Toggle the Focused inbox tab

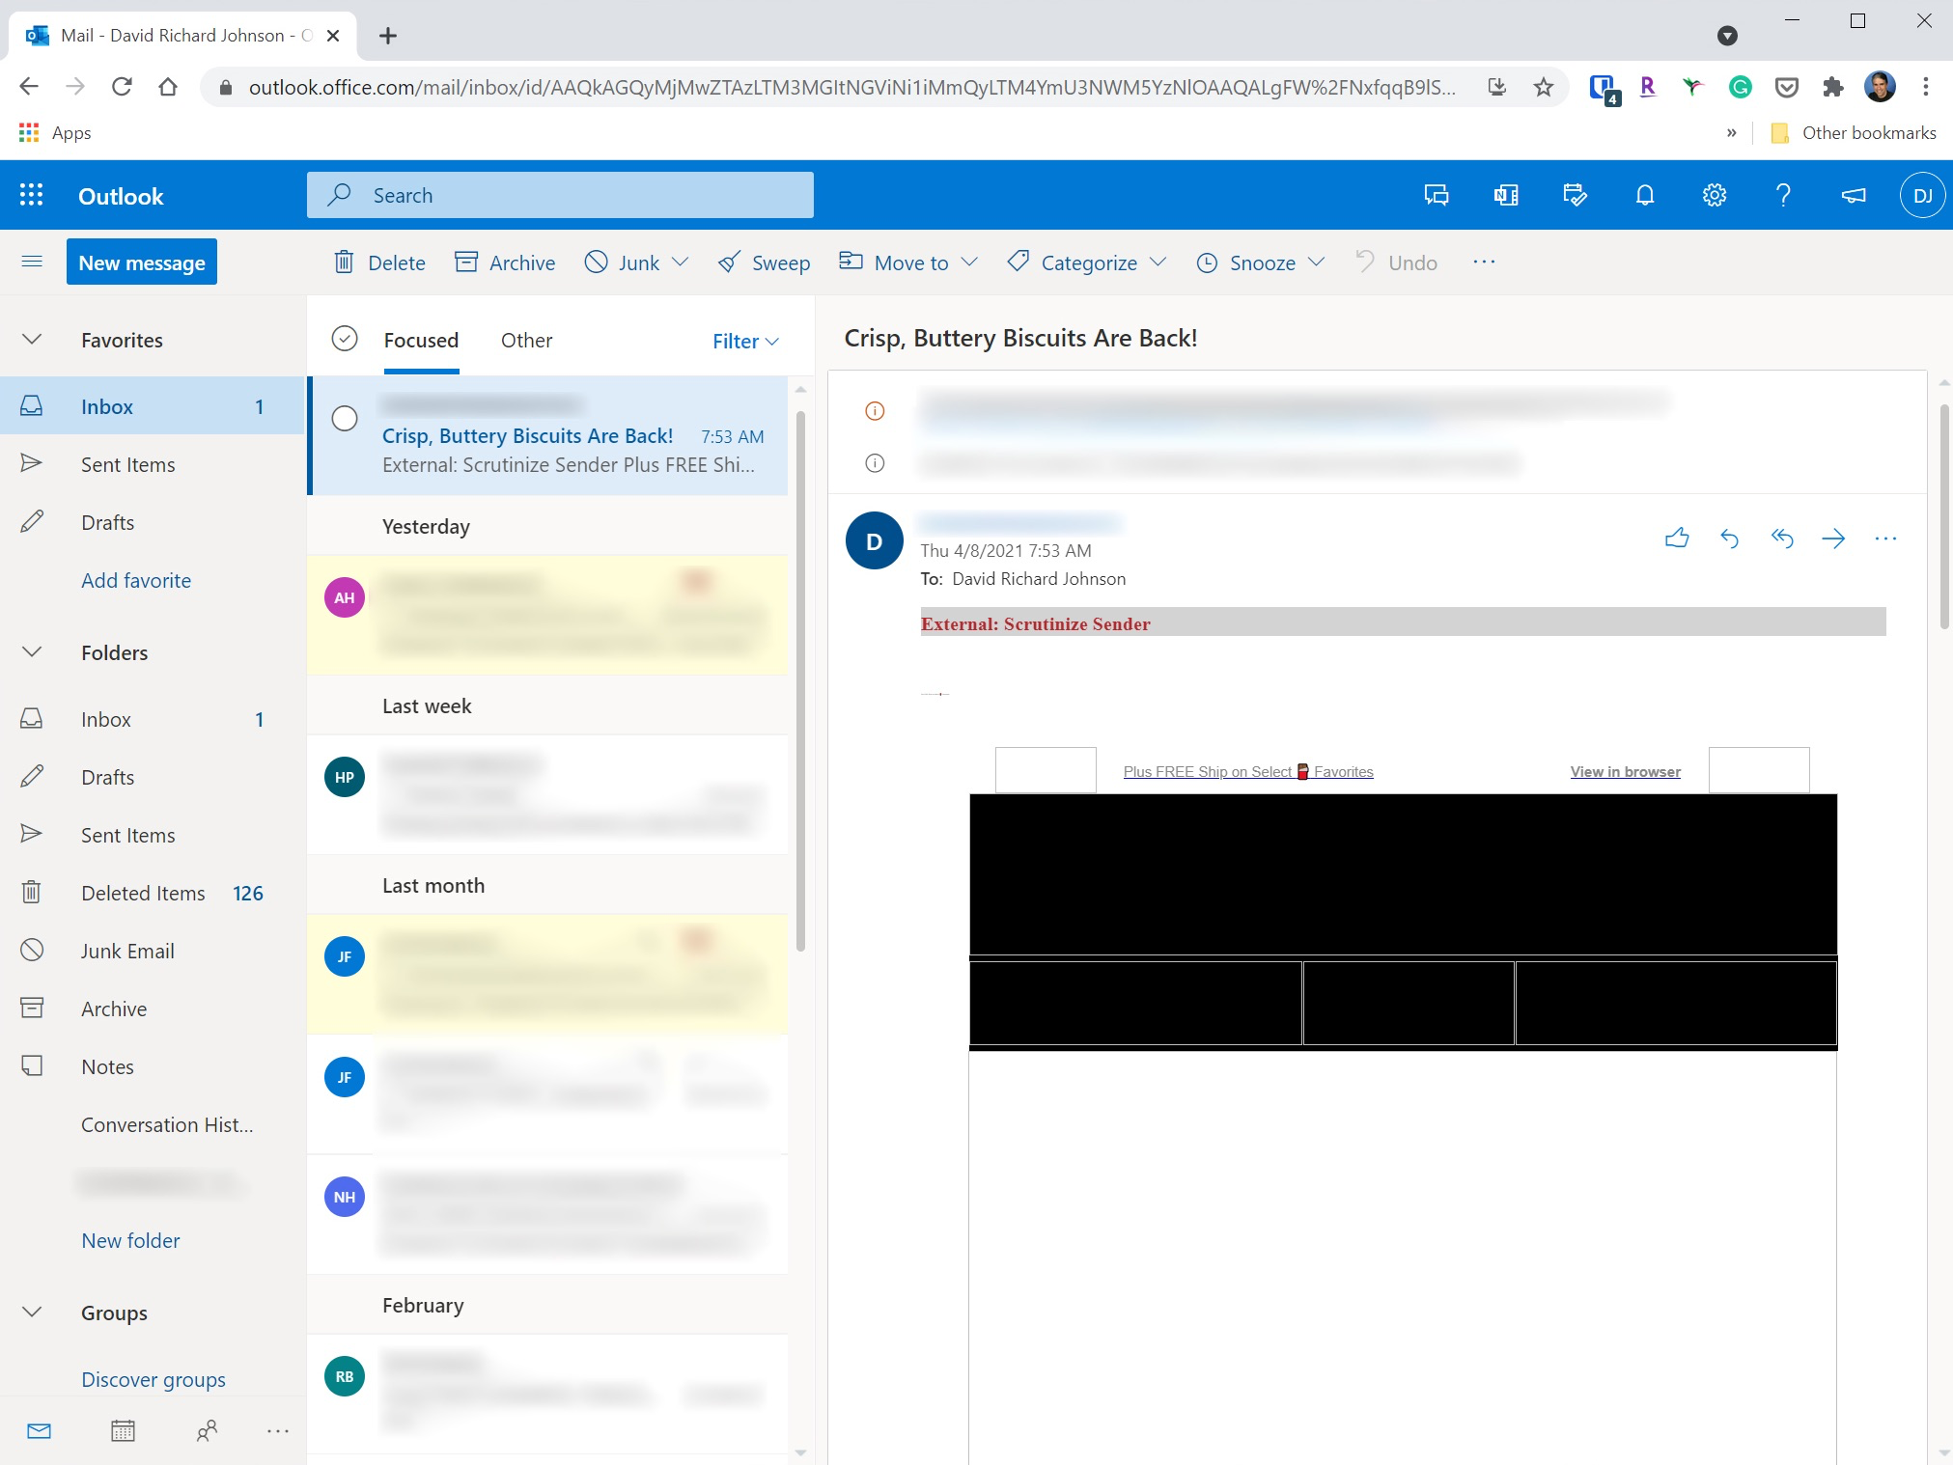422,339
